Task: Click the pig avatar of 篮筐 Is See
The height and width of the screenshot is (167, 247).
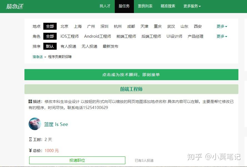Action: [x=35, y=124]
